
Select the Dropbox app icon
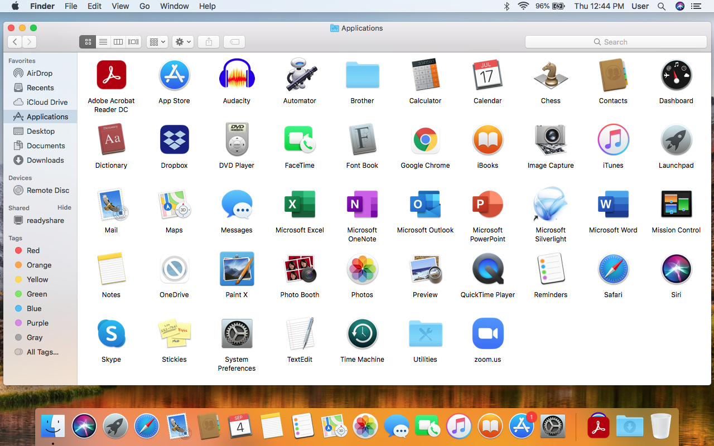click(x=174, y=139)
